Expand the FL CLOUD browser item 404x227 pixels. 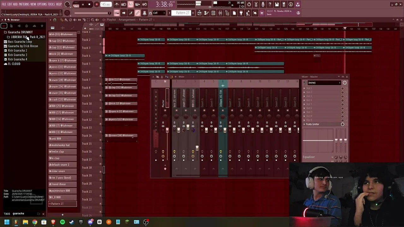[x=14, y=64]
